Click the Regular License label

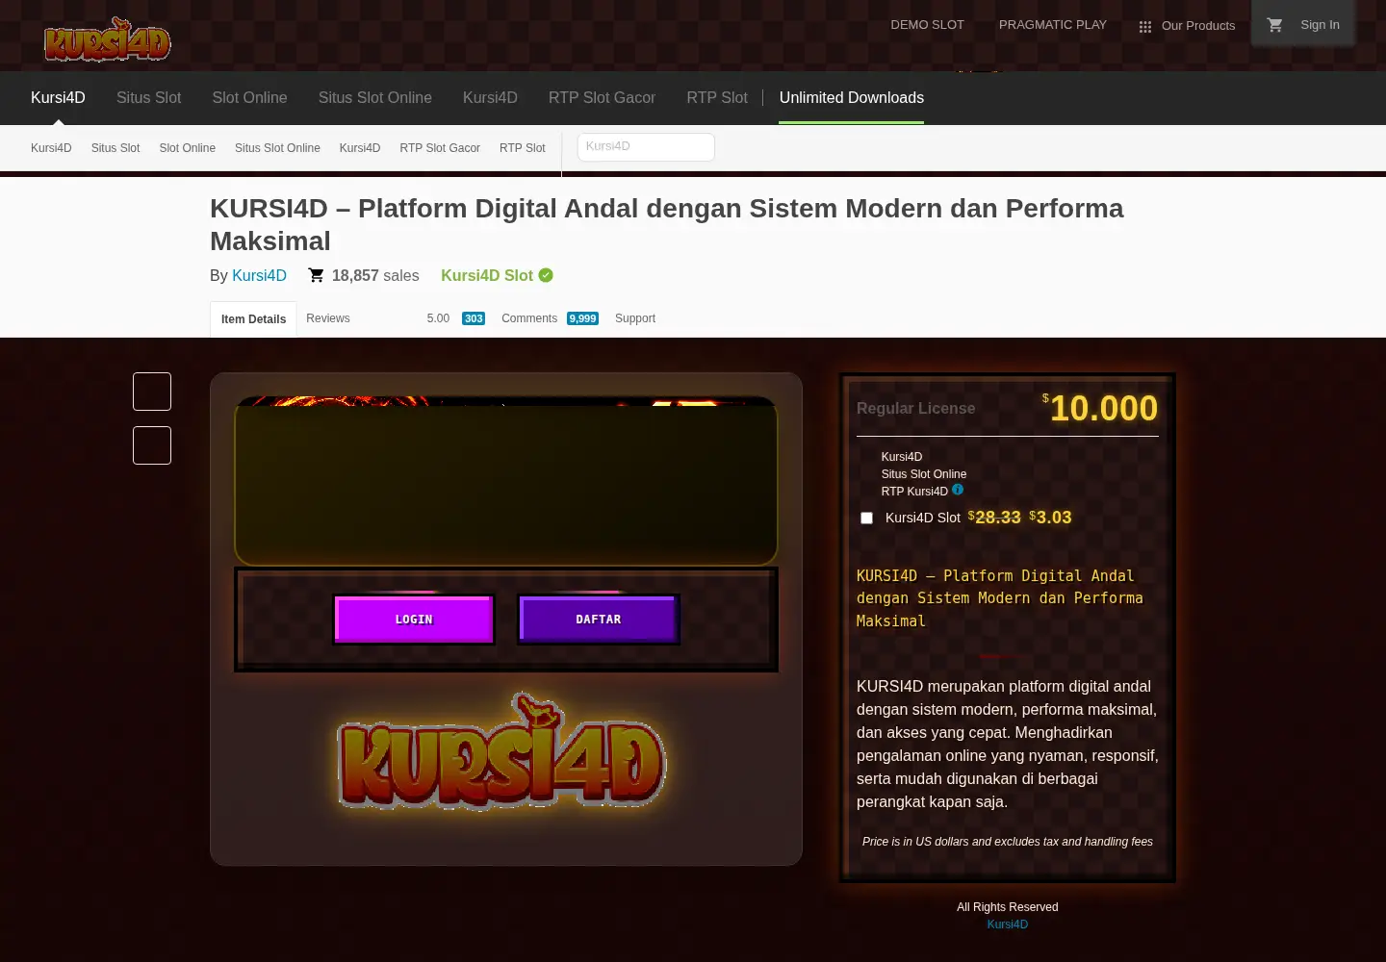pyautogui.click(x=915, y=409)
